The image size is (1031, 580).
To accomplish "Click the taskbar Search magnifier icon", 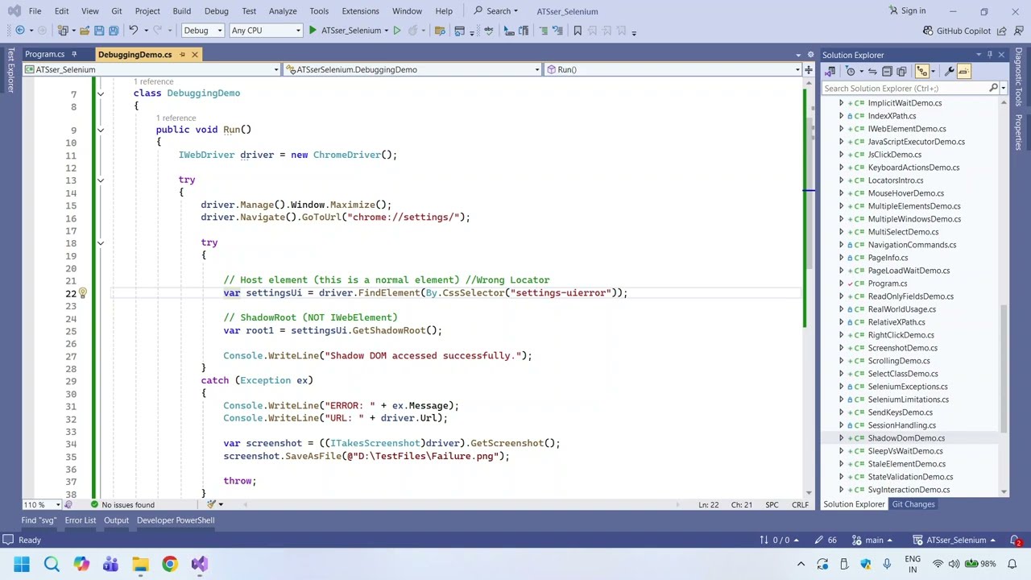I will 52,564.
